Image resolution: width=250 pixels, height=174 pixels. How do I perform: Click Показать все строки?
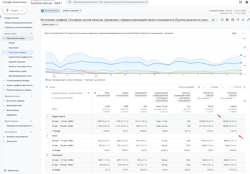click(x=62, y=98)
